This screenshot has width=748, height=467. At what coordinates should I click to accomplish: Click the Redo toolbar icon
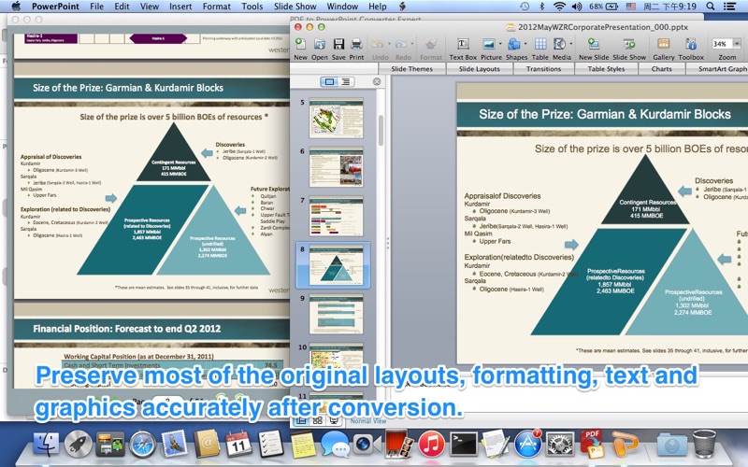point(401,45)
